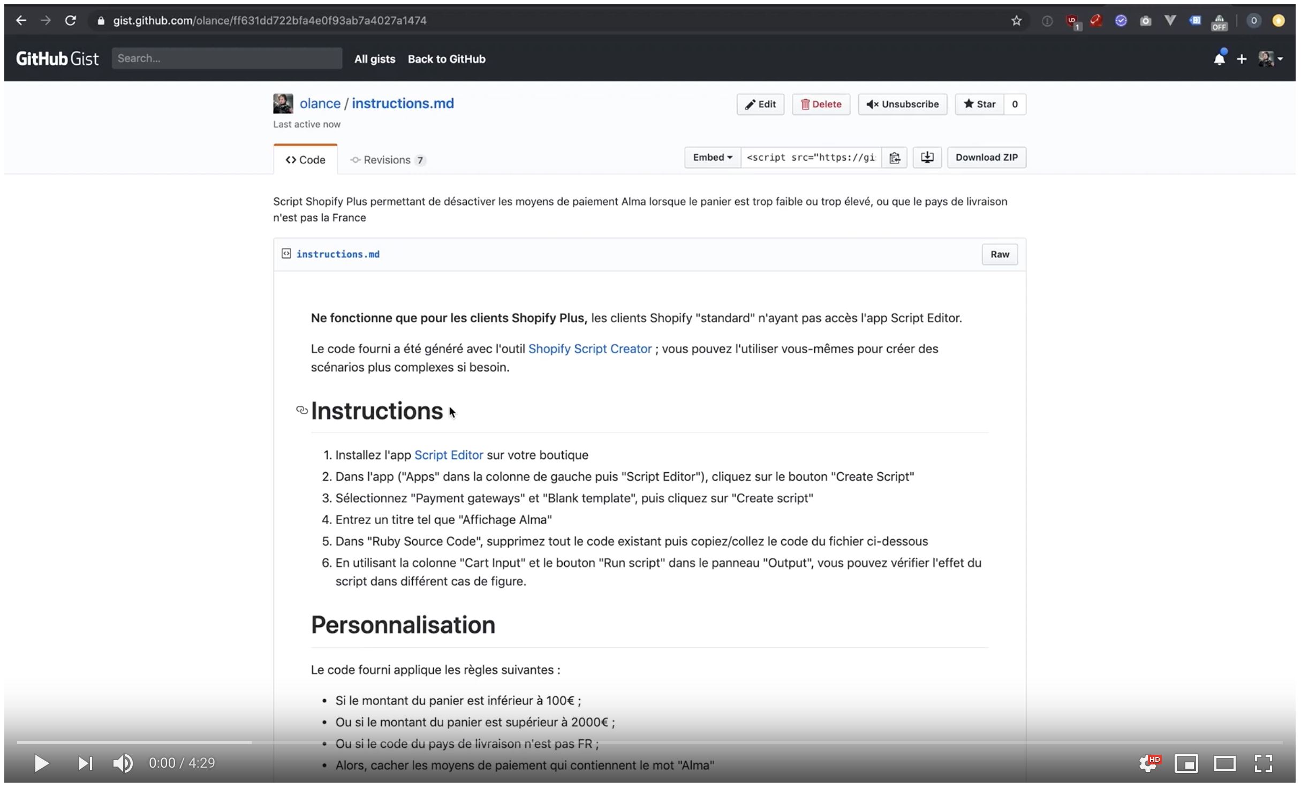
Task: Click the open in desktop download icon
Action: (x=927, y=157)
